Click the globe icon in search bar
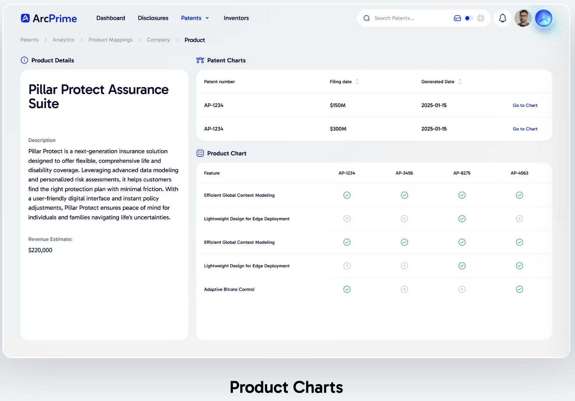Image resolution: width=575 pixels, height=401 pixels. tap(481, 18)
